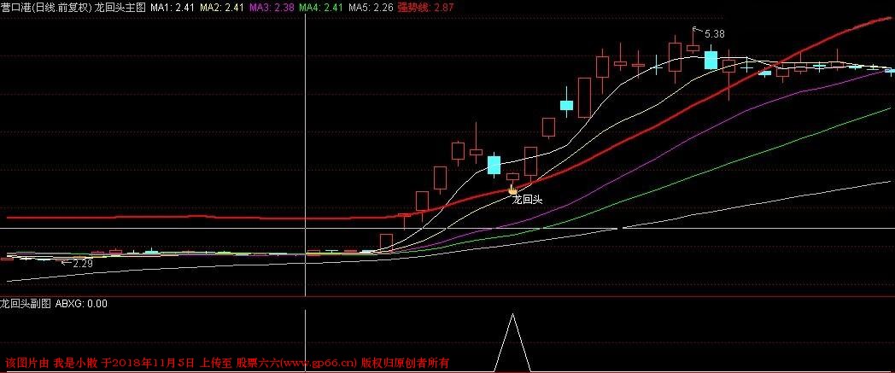Select the purple MA3: 2.38 legend
Image resolution: width=895 pixels, height=373 pixels.
272,8
